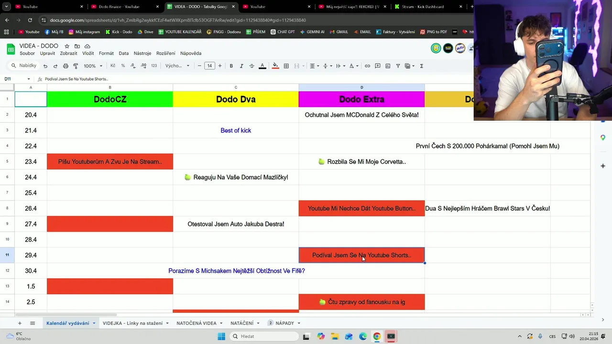This screenshot has height=344, width=612.
Task: Click the insert link icon
Action: click(367, 66)
